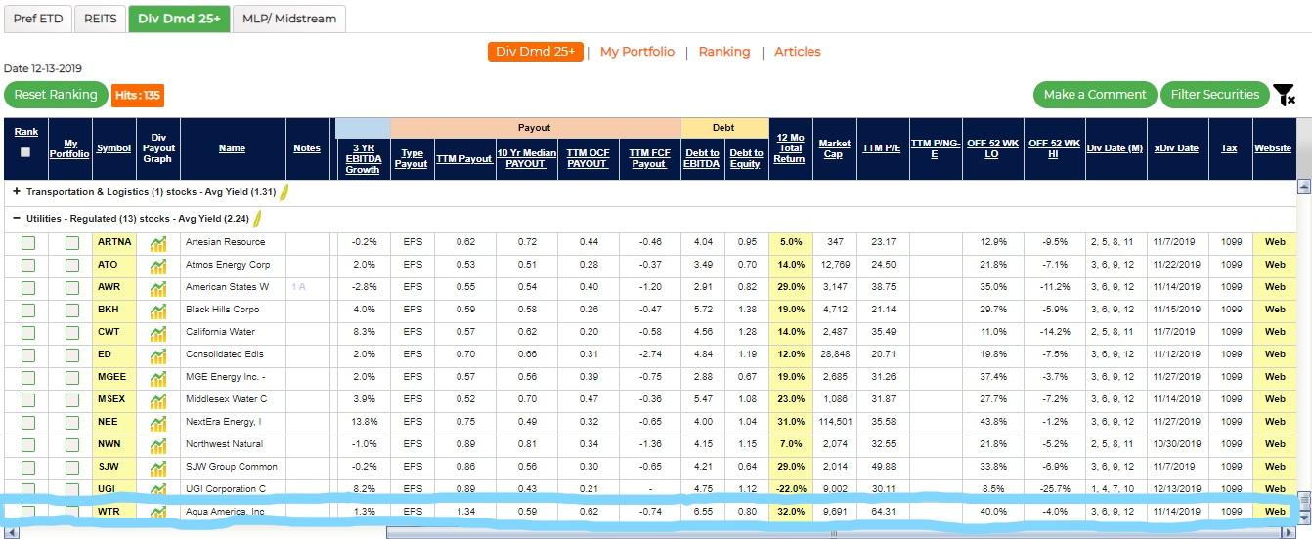The image size is (1312, 539).
Task: Click the MSEX symbol cell
Action: [114, 399]
